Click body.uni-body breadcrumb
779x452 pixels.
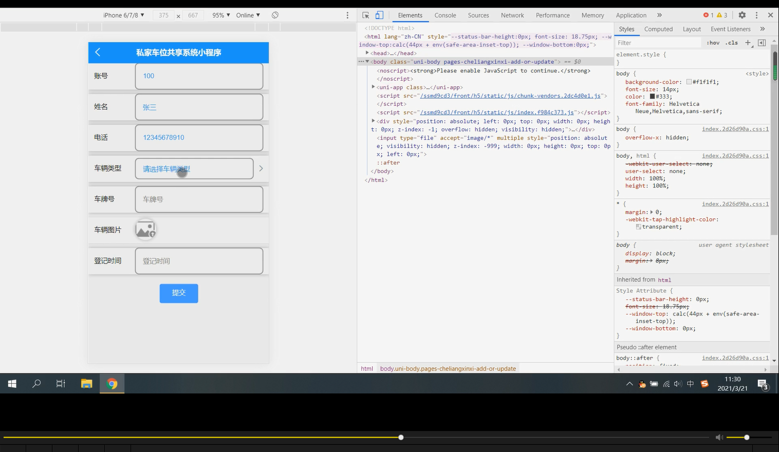click(x=448, y=368)
